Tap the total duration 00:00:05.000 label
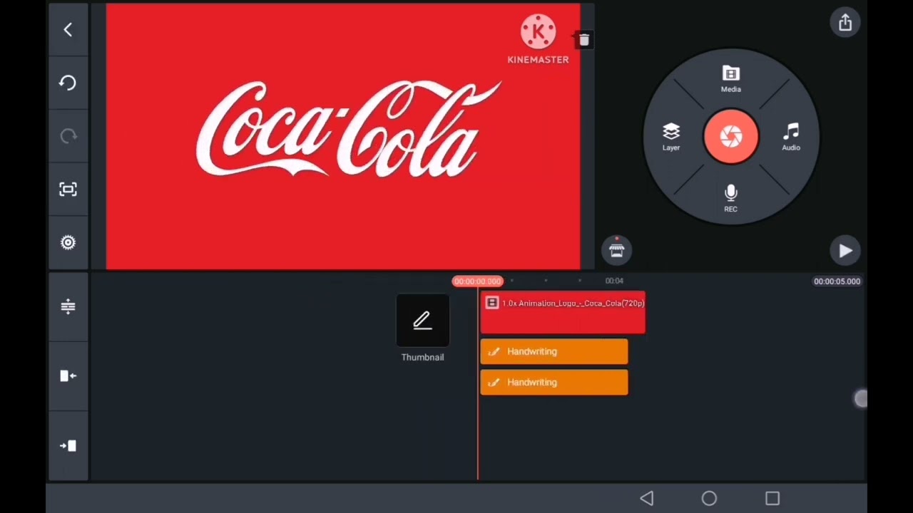The height and width of the screenshot is (513, 913). (837, 281)
